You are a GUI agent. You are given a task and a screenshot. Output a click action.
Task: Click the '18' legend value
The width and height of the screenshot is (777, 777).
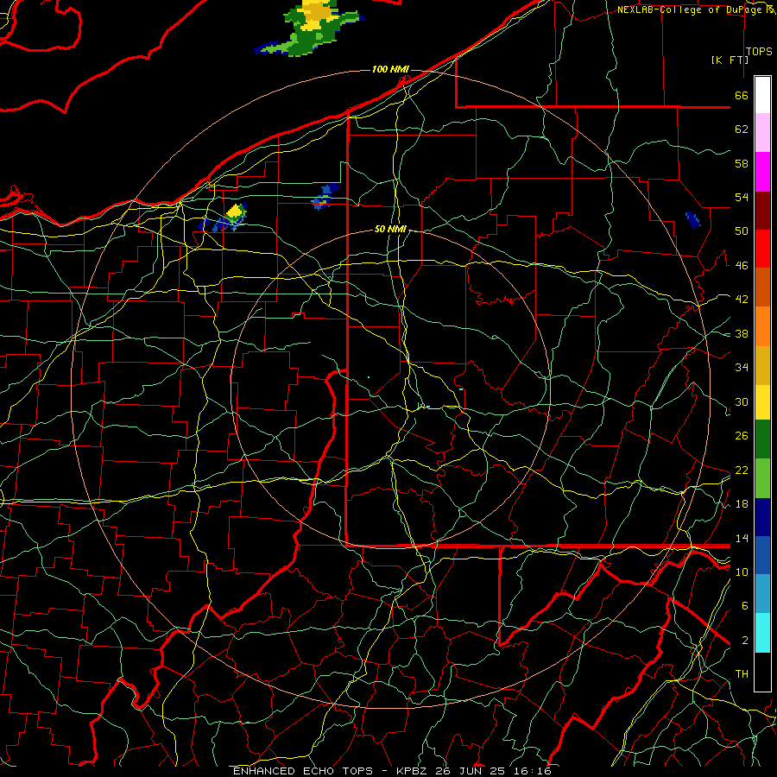point(742,503)
